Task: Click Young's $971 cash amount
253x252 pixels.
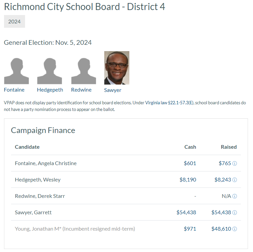Action: point(190,229)
